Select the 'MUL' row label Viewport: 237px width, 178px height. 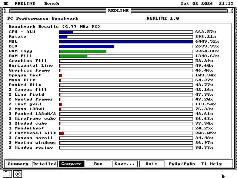coord(13,42)
